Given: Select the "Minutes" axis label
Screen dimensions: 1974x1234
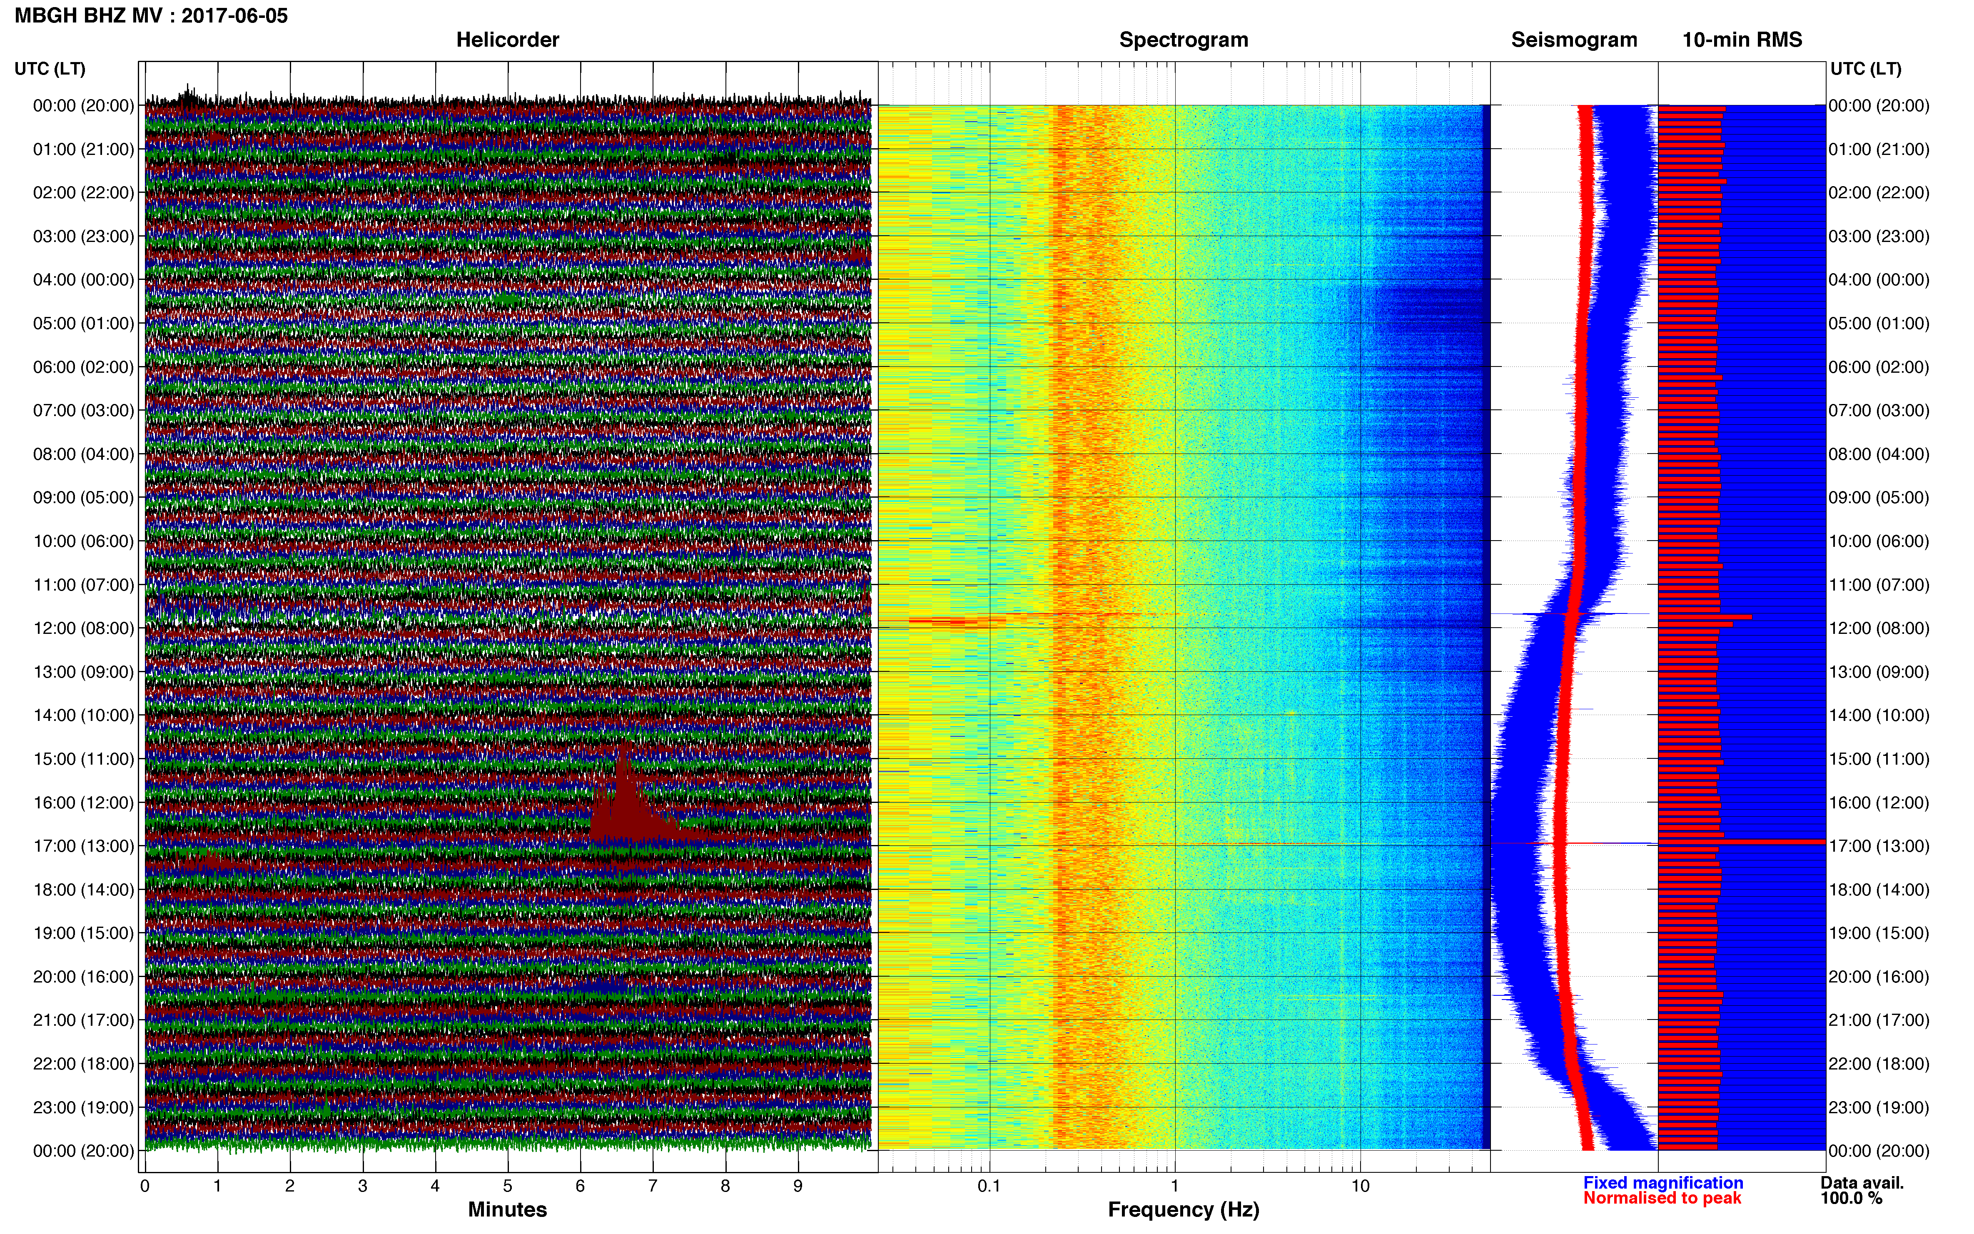Looking at the screenshot, I should (x=508, y=1209).
